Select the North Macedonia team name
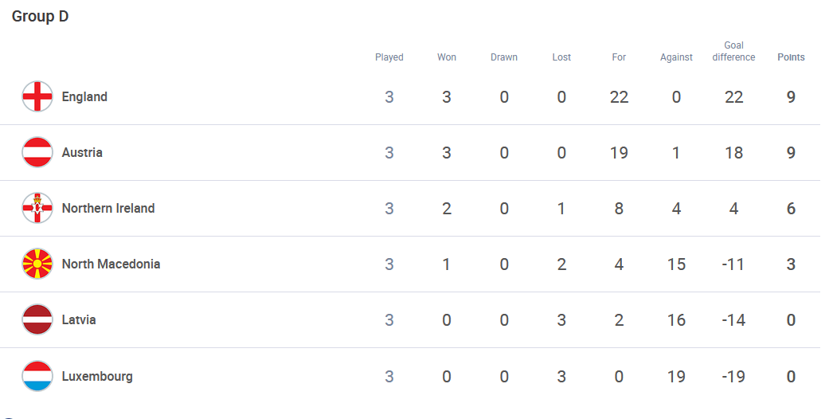Screen dimensions: 833x419 tap(111, 264)
